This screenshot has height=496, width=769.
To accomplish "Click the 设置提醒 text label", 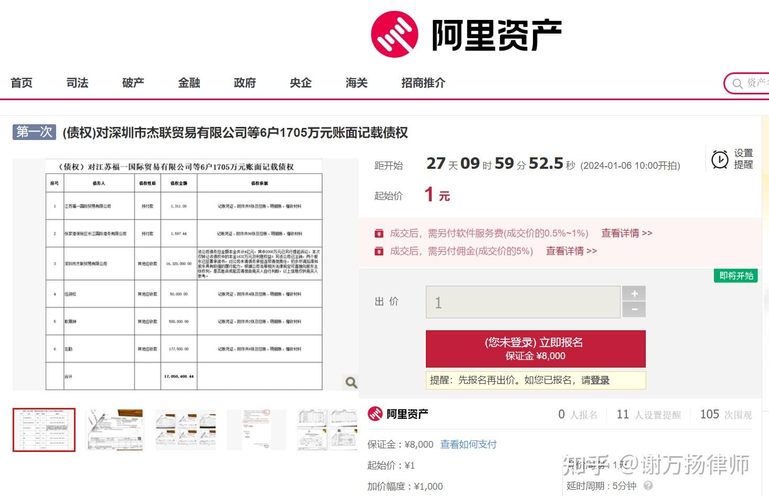I will click(x=743, y=159).
